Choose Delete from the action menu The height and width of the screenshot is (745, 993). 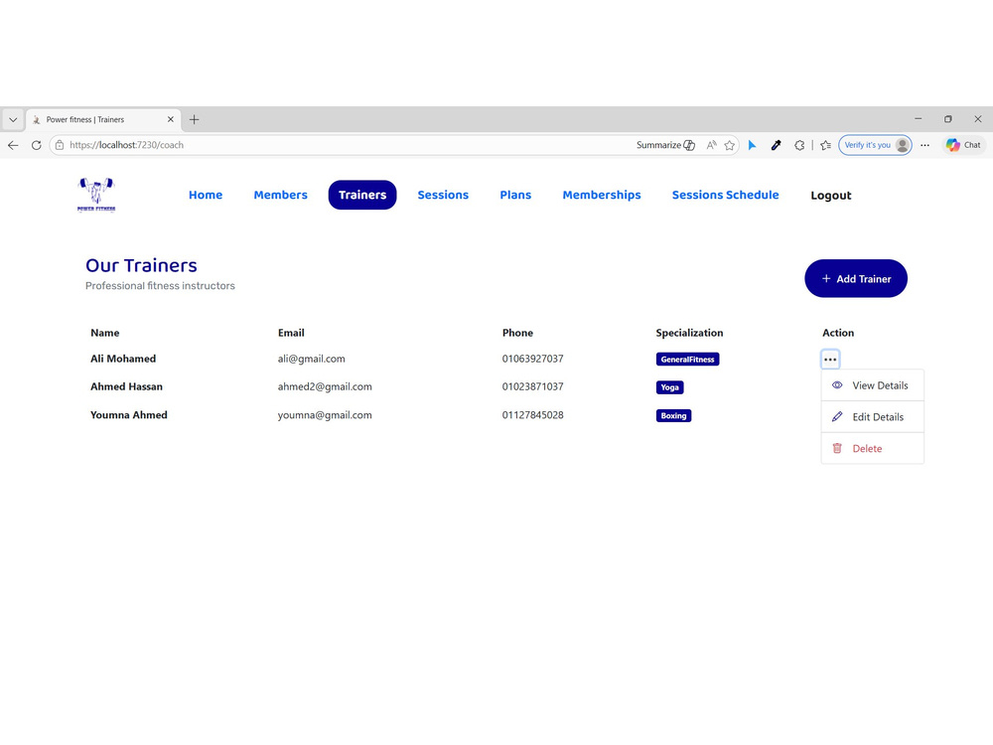[x=873, y=449]
